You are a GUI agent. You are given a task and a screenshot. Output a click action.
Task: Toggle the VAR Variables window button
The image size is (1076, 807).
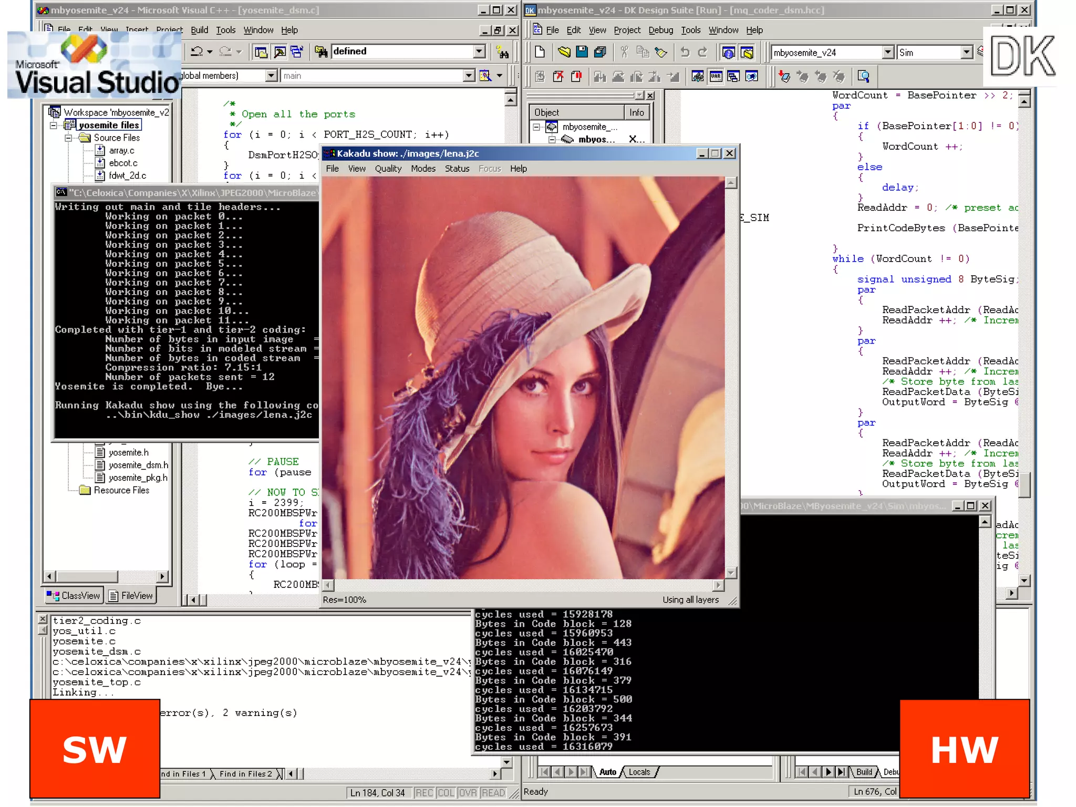[716, 77]
